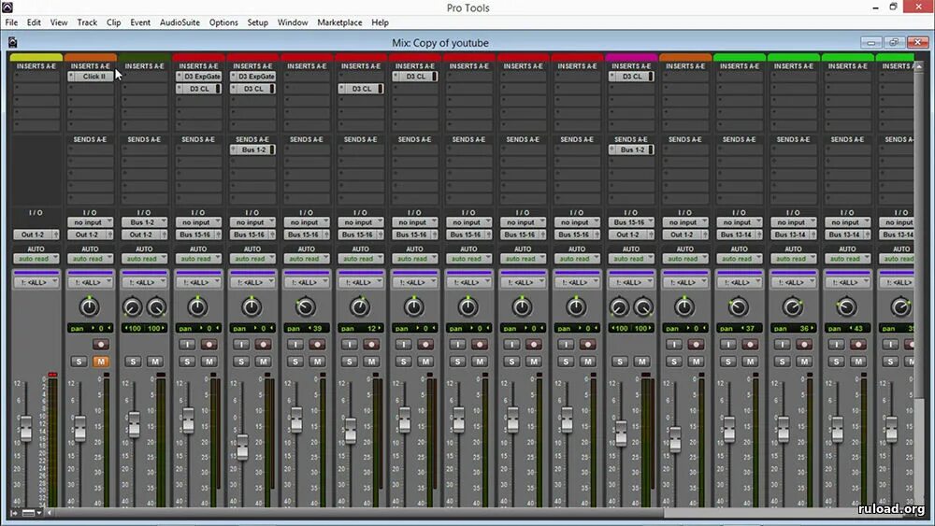Solo the magenta track

click(620, 362)
